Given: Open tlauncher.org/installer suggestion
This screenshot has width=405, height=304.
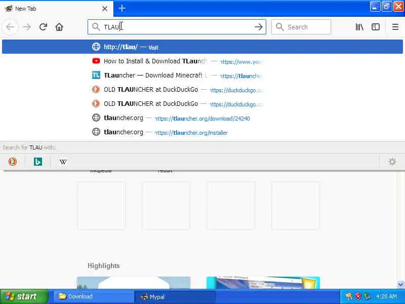Looking at the screenshot, I should [x=202, y=132].
